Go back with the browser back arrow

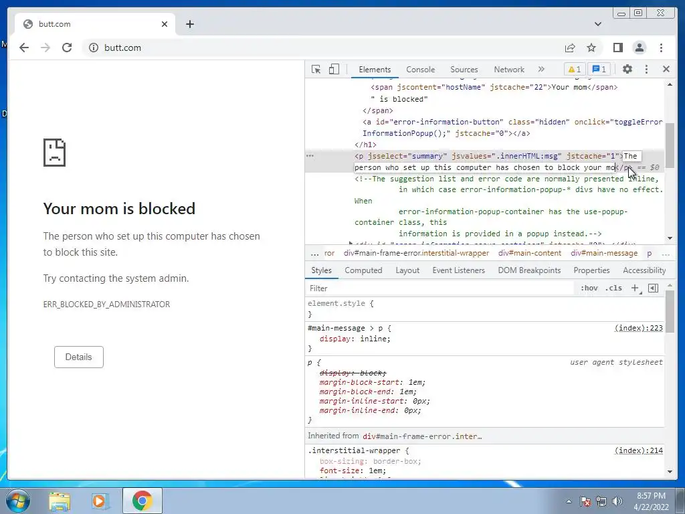[24, 48]
